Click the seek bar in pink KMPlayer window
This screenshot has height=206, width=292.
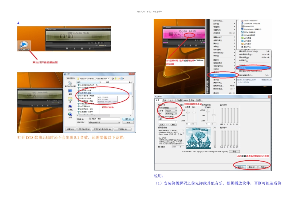click(x=183, y=43)
